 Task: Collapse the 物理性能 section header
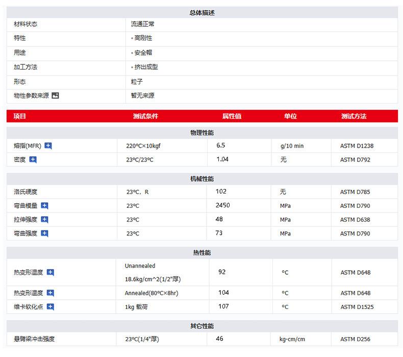click(x=202, y=132)
